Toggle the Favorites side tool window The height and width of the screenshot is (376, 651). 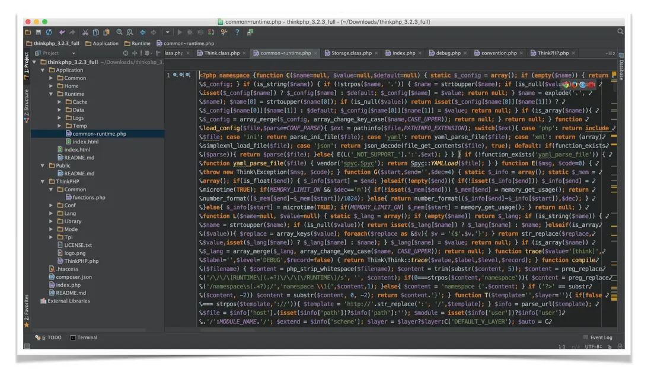coord(27,311)
